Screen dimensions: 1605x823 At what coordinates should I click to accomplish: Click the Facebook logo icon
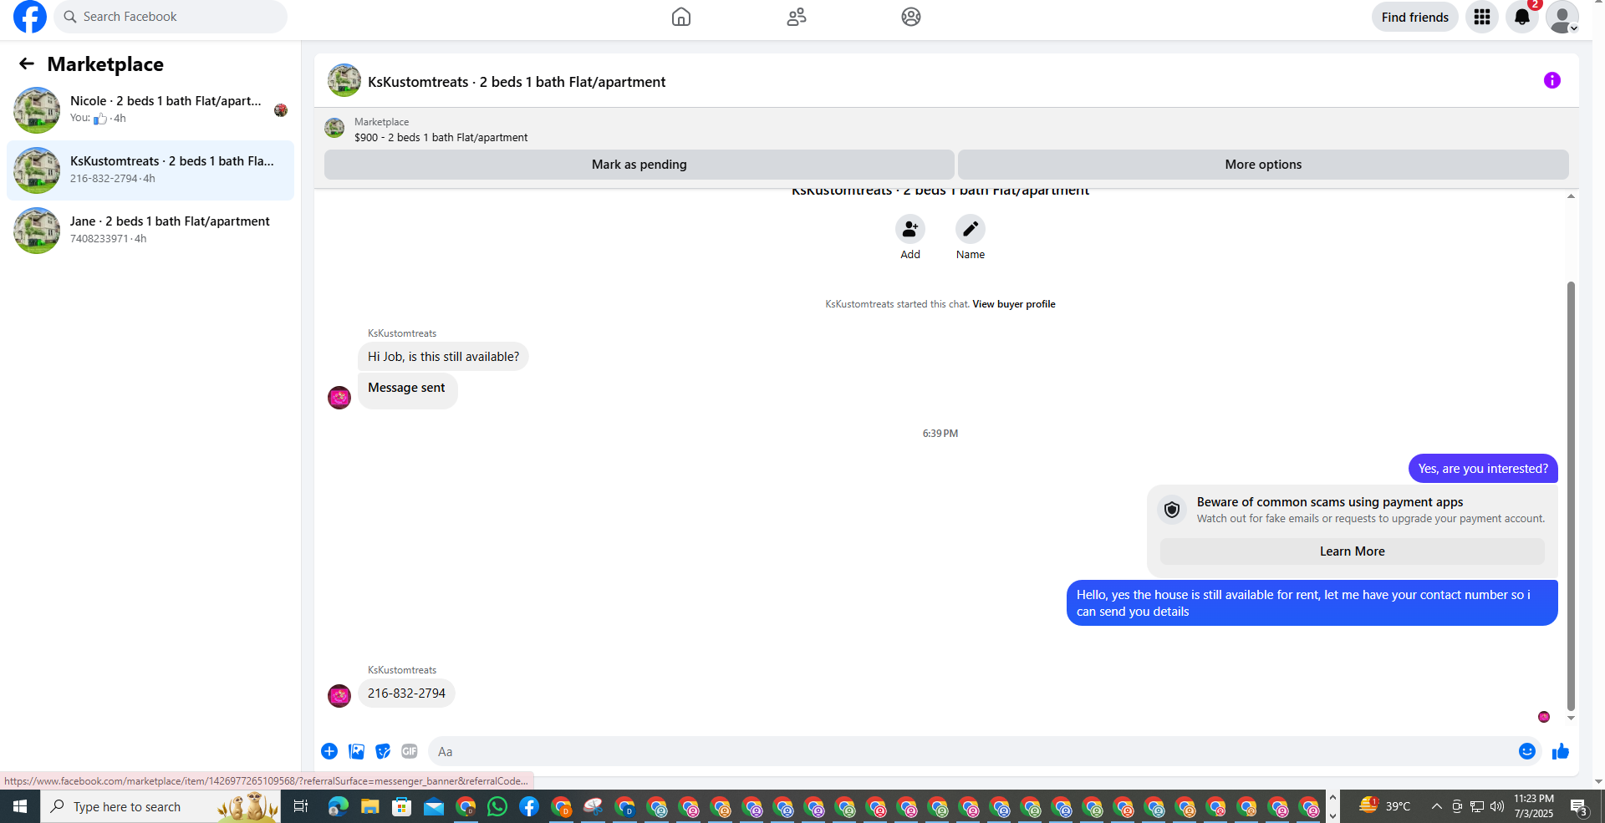(30, 17)
